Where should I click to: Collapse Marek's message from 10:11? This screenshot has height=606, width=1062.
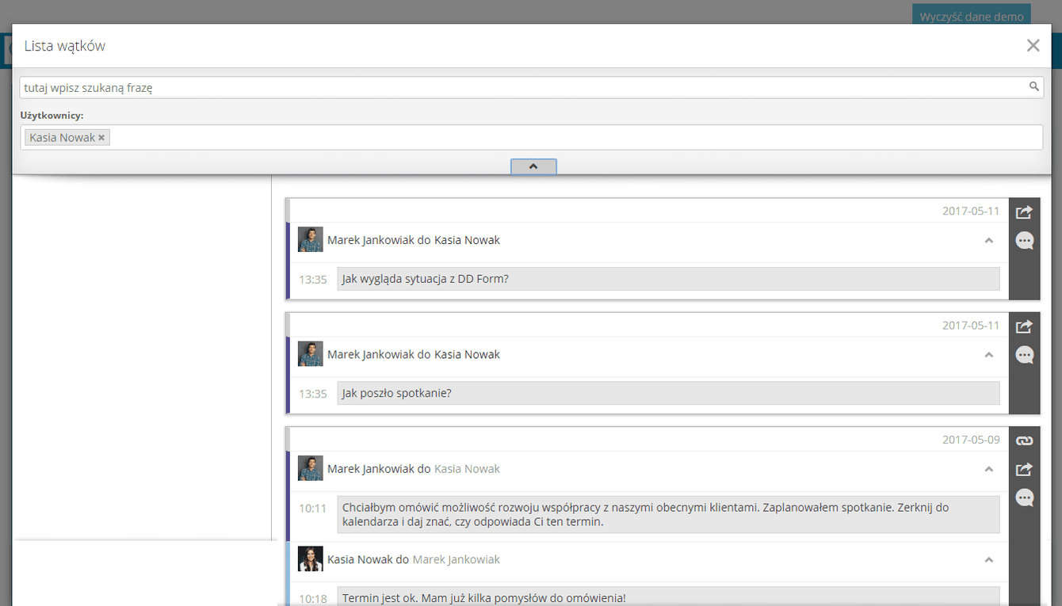[988, 469]
